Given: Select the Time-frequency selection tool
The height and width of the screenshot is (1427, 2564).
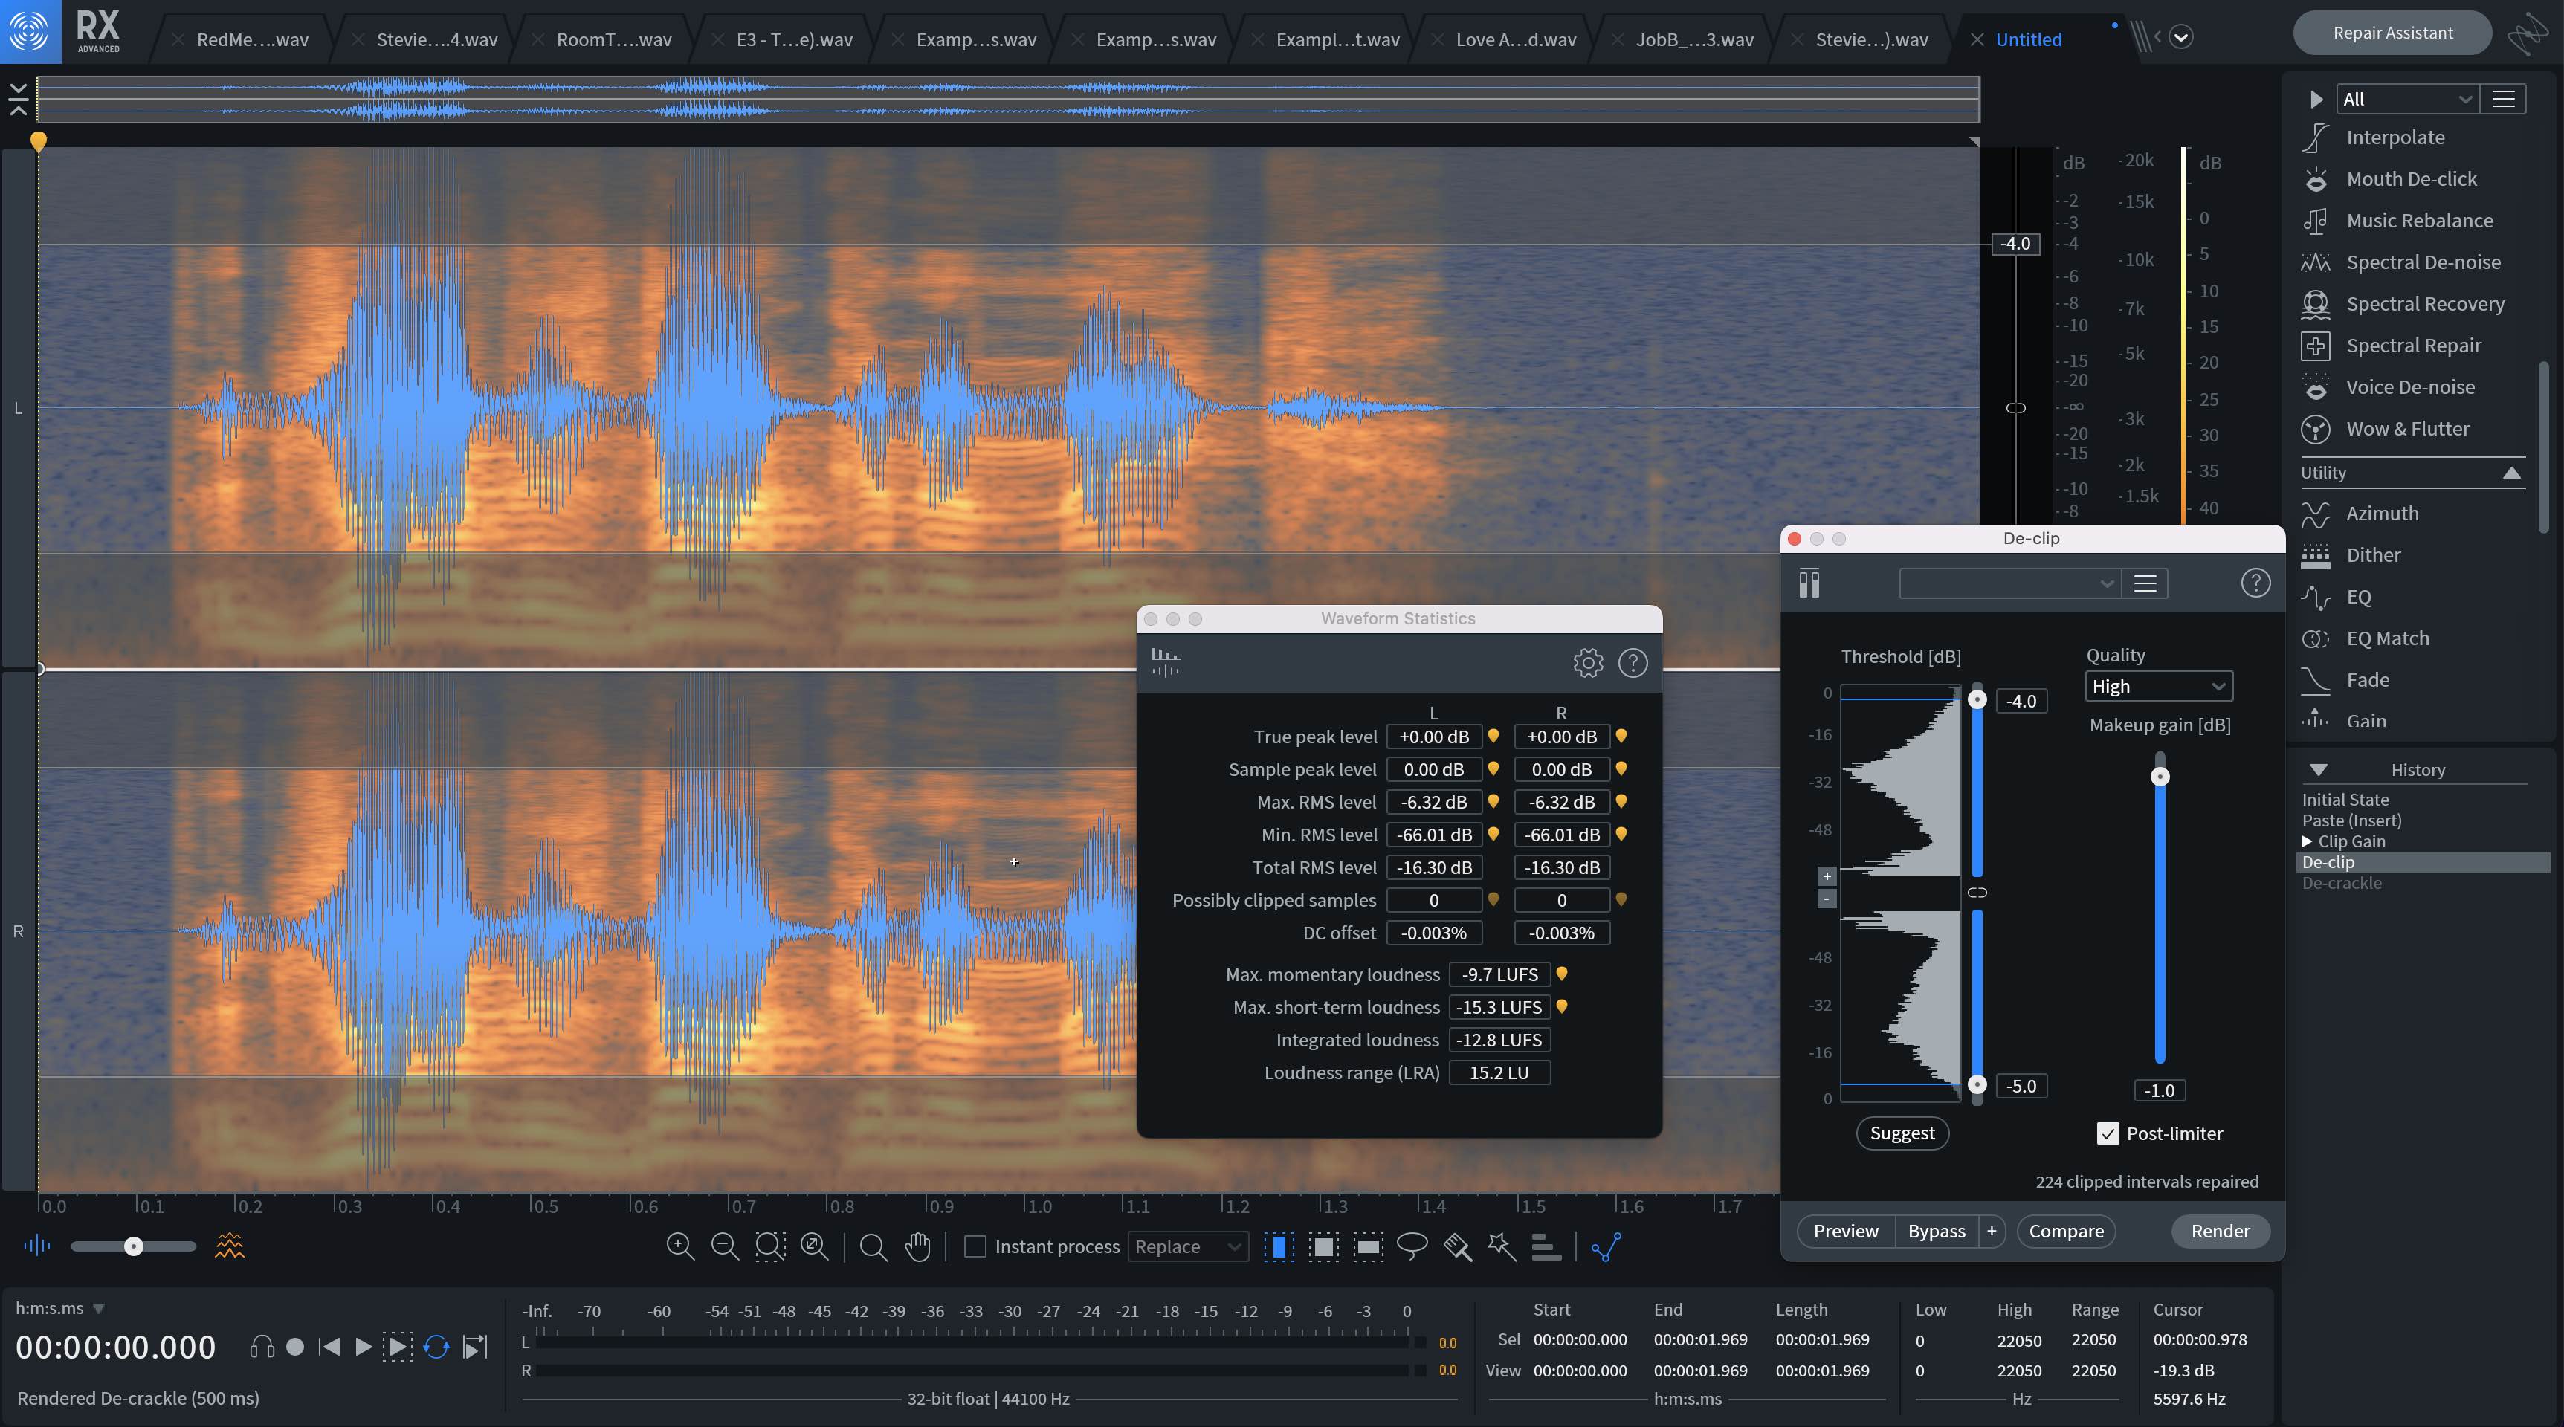Looking at the screenshot, I should (x=1324, y=1246).
